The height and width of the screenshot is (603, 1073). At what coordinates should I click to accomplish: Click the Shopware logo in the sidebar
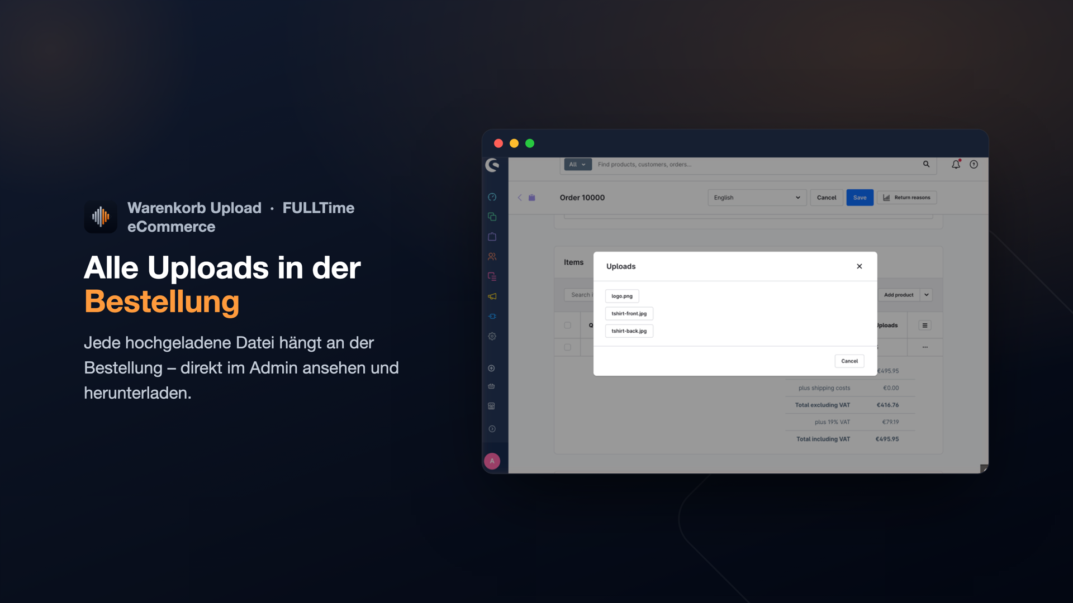tap(492, 165)
